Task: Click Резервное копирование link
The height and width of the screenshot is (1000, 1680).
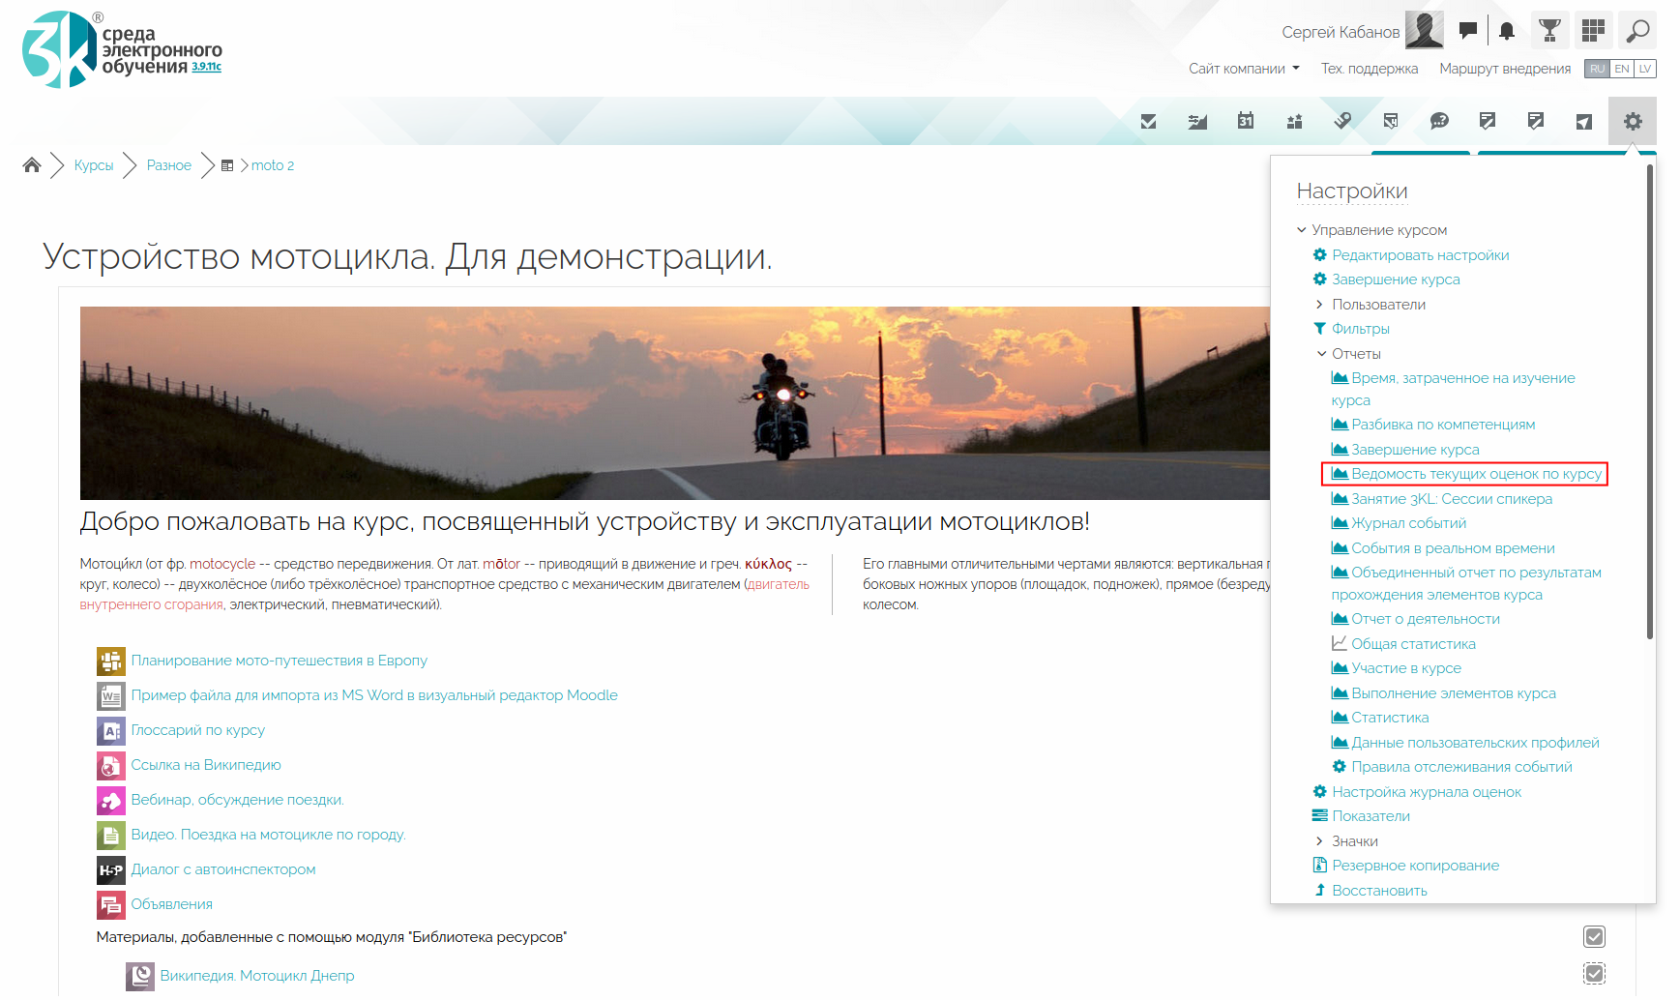Action: point(1415,866)
